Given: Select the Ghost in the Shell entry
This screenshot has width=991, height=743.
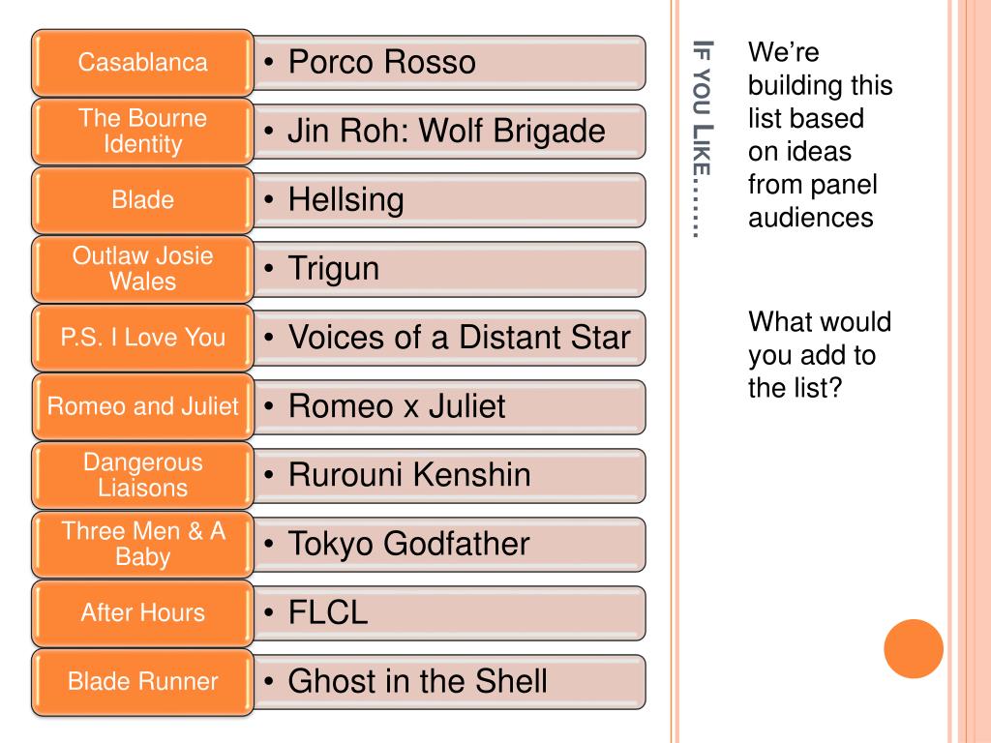Looking at the screenshot, I should tap(449, 682).
